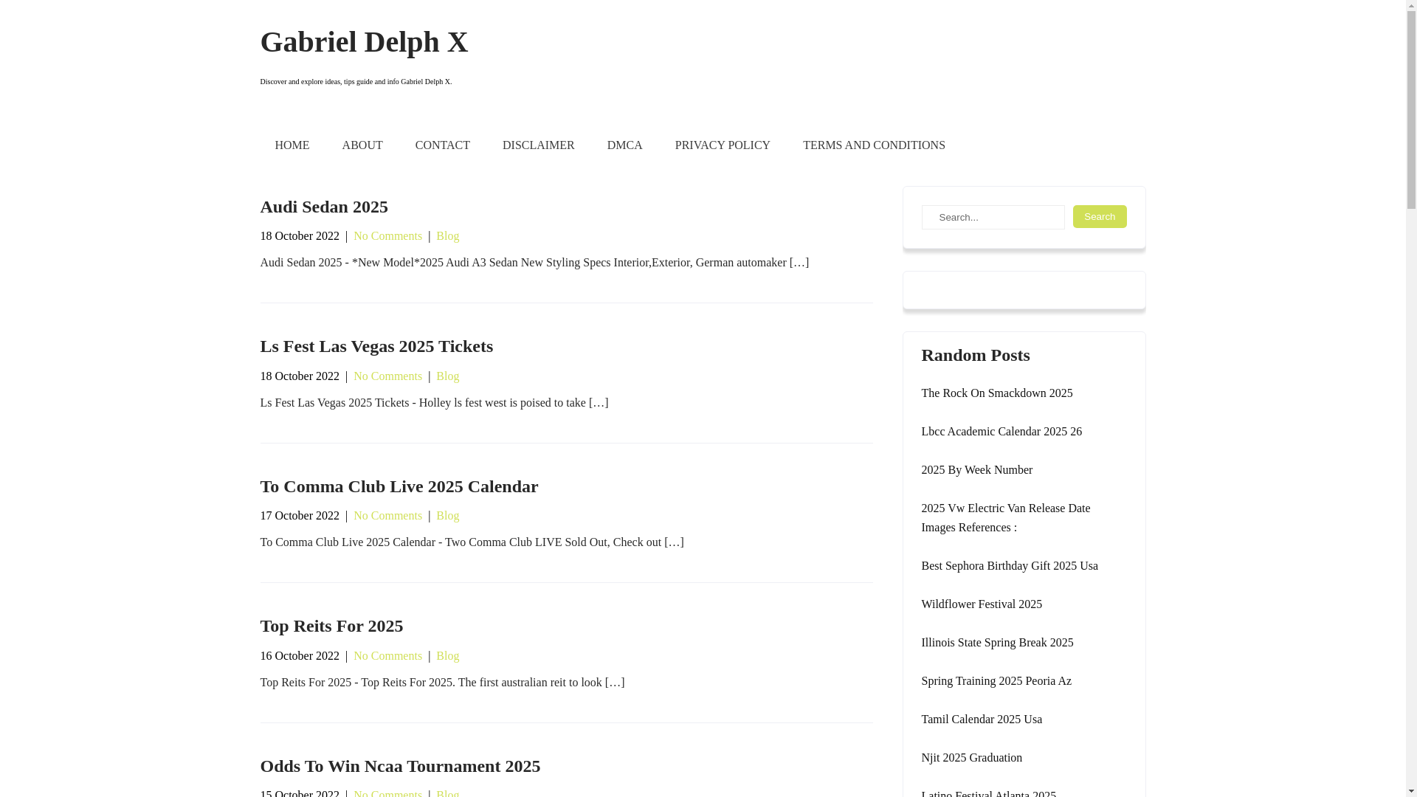The image size is (1417, 797).
Task: Open Blog category under Audi Sedan 2025
Action: pyautogui.click(x=448, y=236)
